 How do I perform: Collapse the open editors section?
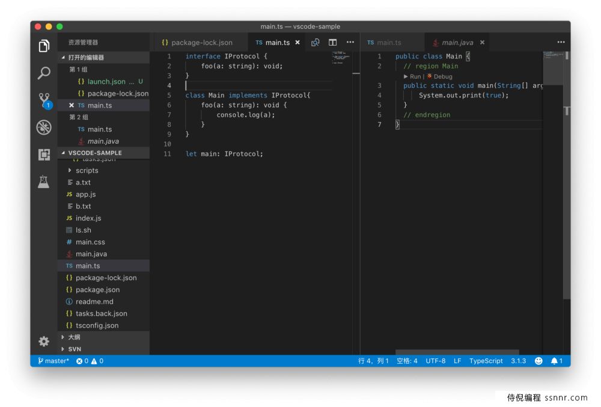(103, 58)
